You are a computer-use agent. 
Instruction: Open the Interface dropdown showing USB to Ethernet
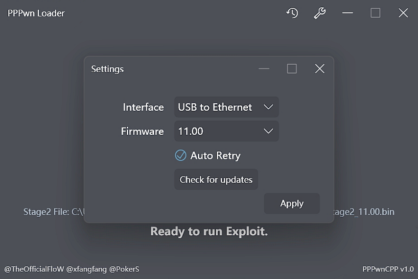tap(226, 107)
